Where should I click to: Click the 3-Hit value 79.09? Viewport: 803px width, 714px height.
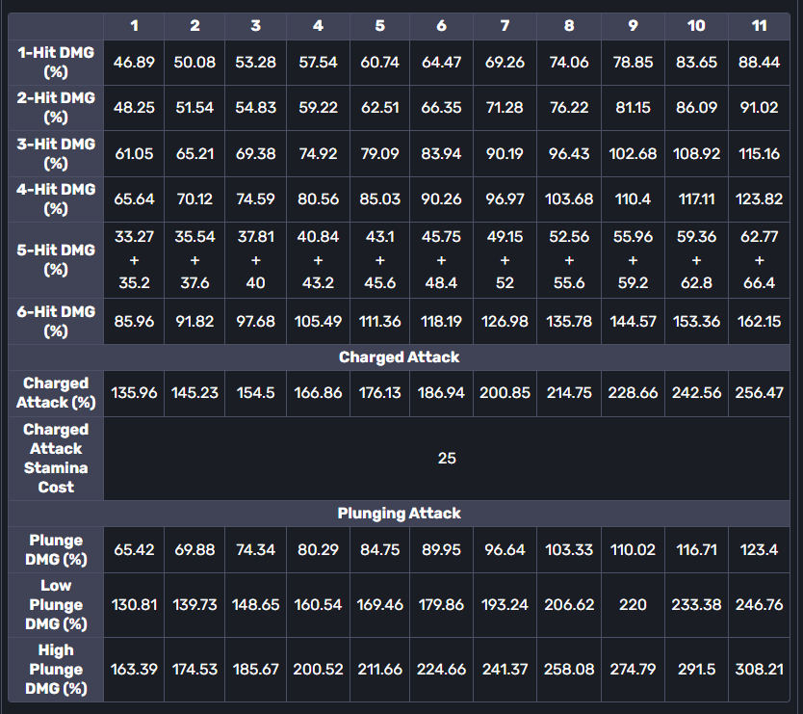[x=379, y=153]
